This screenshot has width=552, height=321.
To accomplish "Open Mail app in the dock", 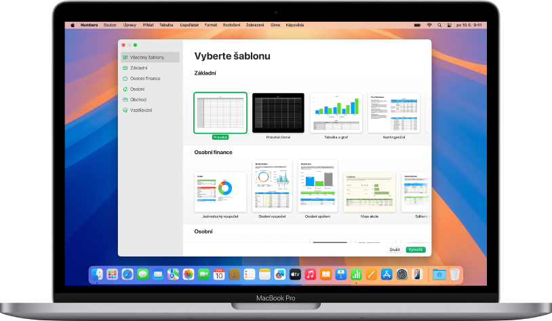I will point(158,274).
